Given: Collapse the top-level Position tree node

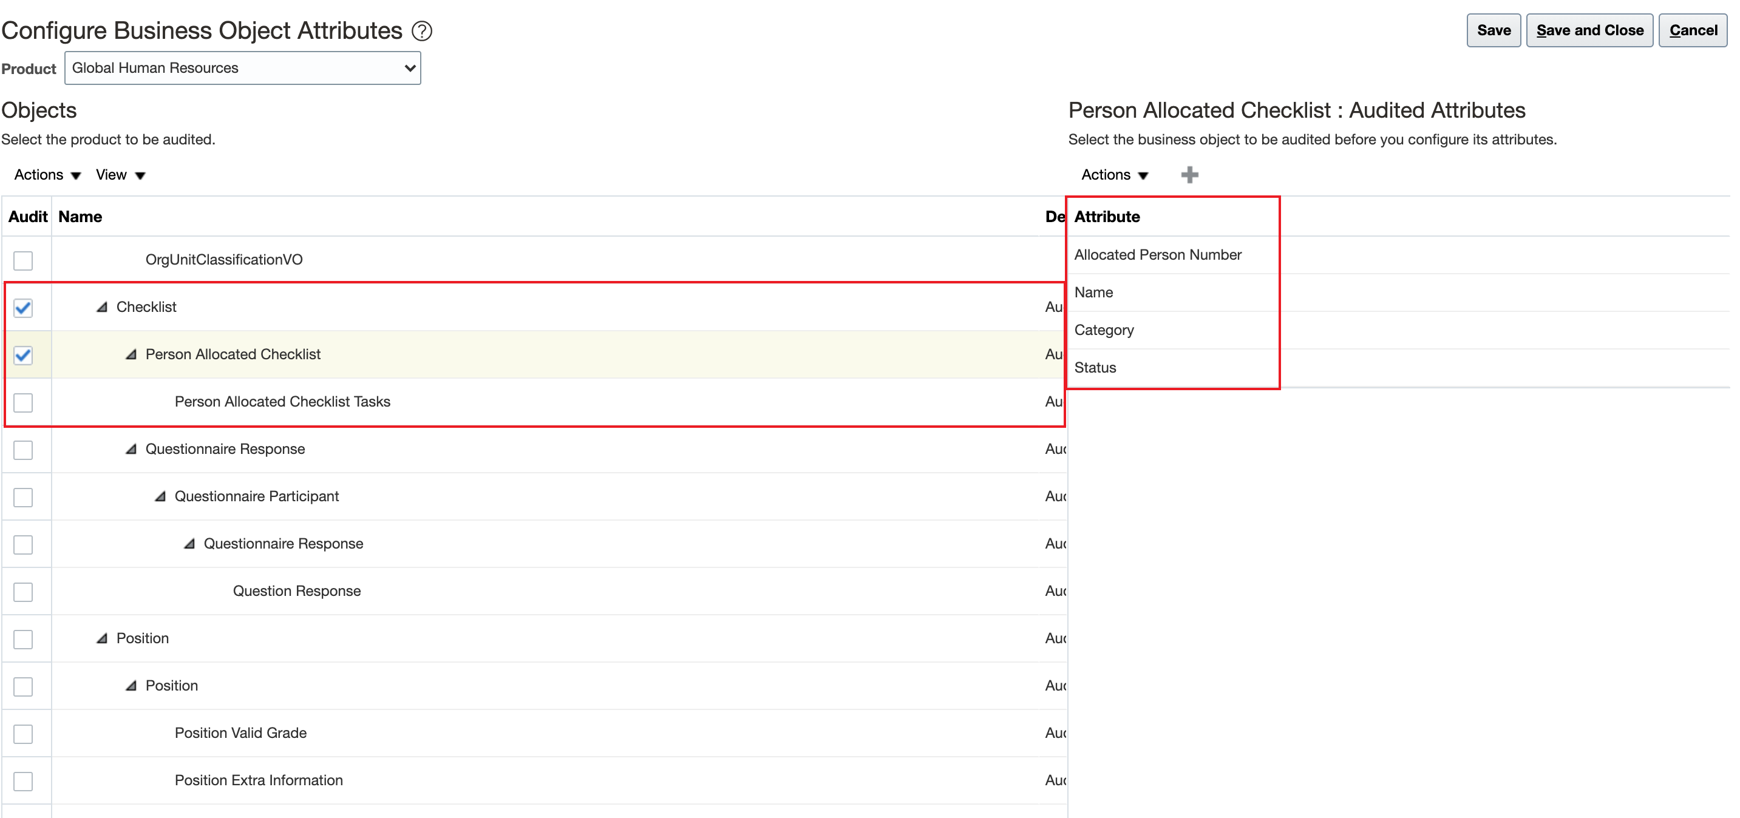Looking at the screenshot, I should tap(102, 638).
